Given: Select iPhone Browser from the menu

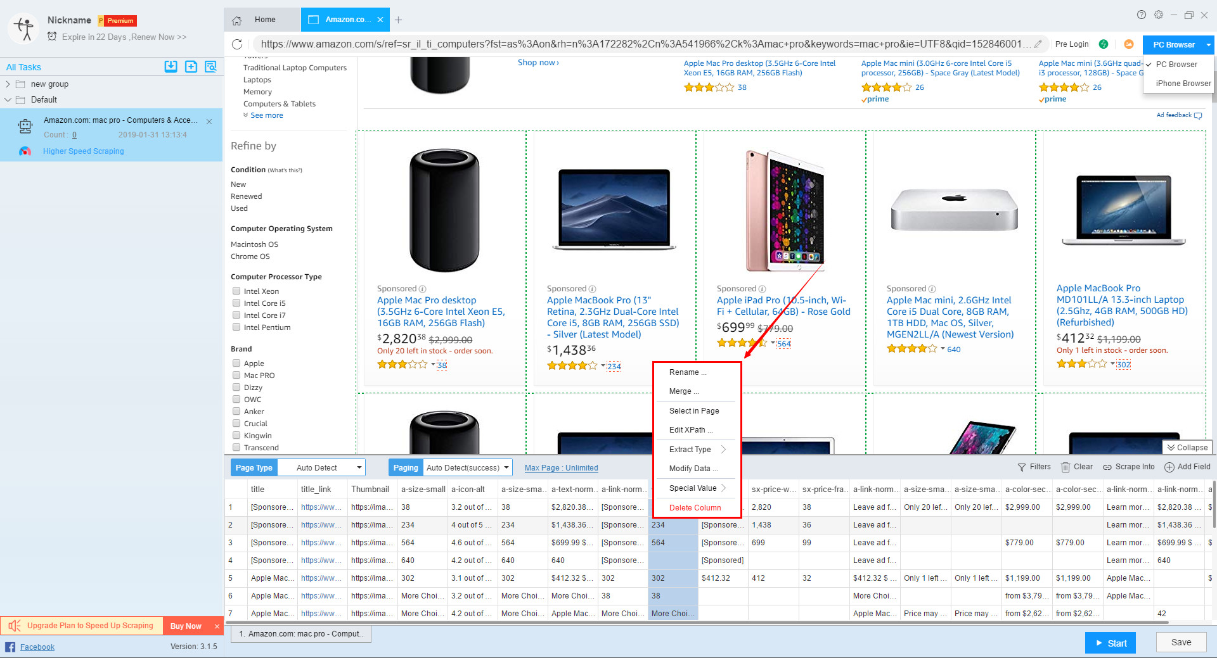Looking at the screenshot, I should click(x=1183, y=84).
